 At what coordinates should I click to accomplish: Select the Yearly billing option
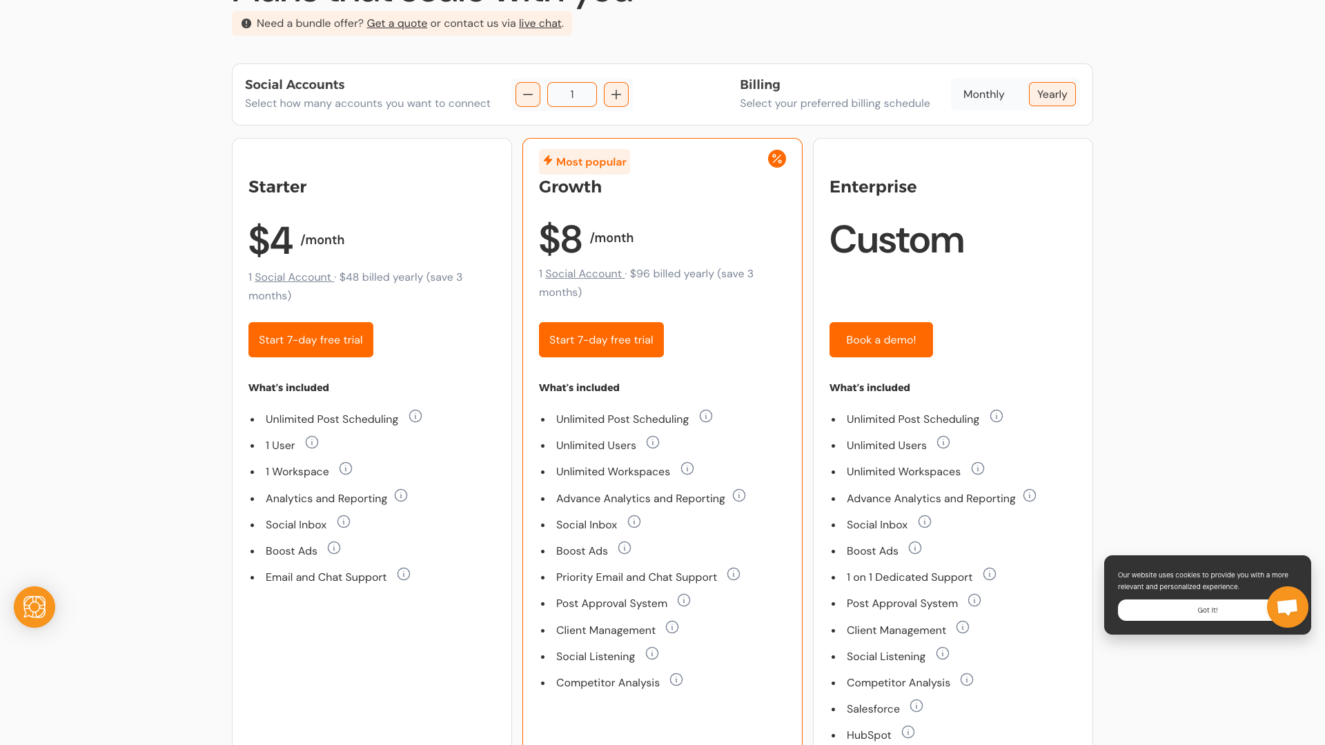click(1052, 95)
